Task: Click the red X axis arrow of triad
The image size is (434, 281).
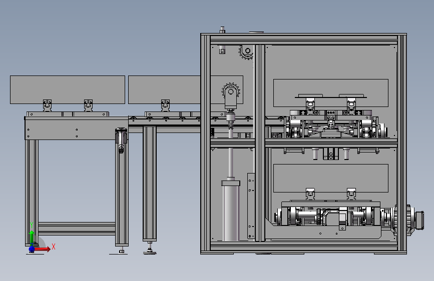Action: [43, 249]
